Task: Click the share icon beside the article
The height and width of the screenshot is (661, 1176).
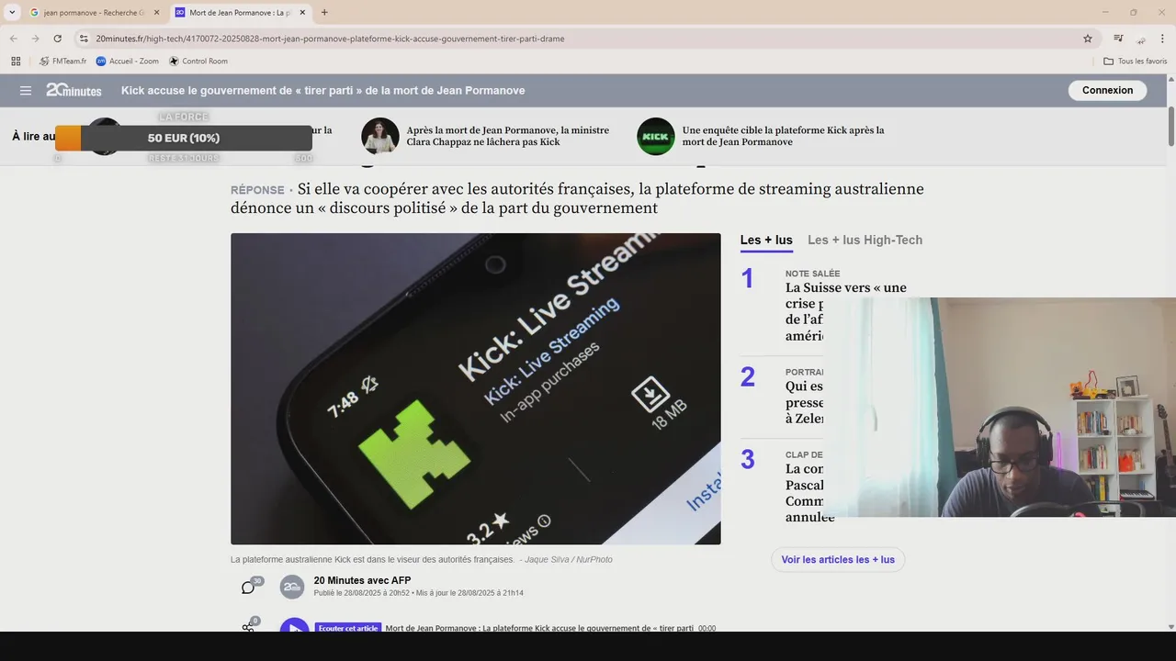Action: coord(248,628)
